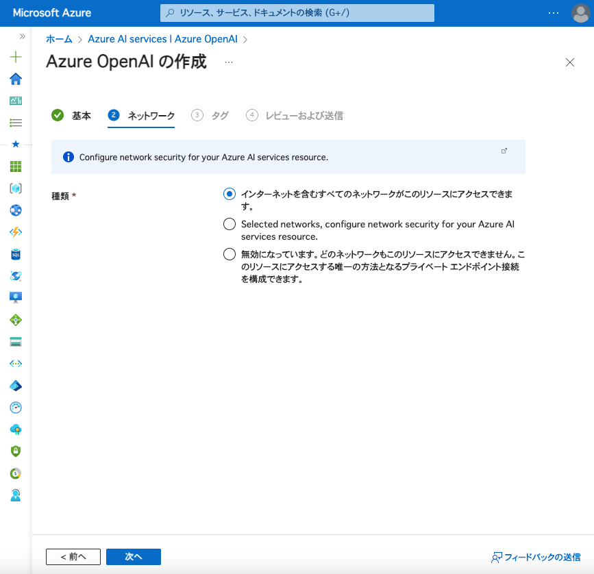Open Function App lightning bolt icon

pyautogui.click(x=16, y=232)
